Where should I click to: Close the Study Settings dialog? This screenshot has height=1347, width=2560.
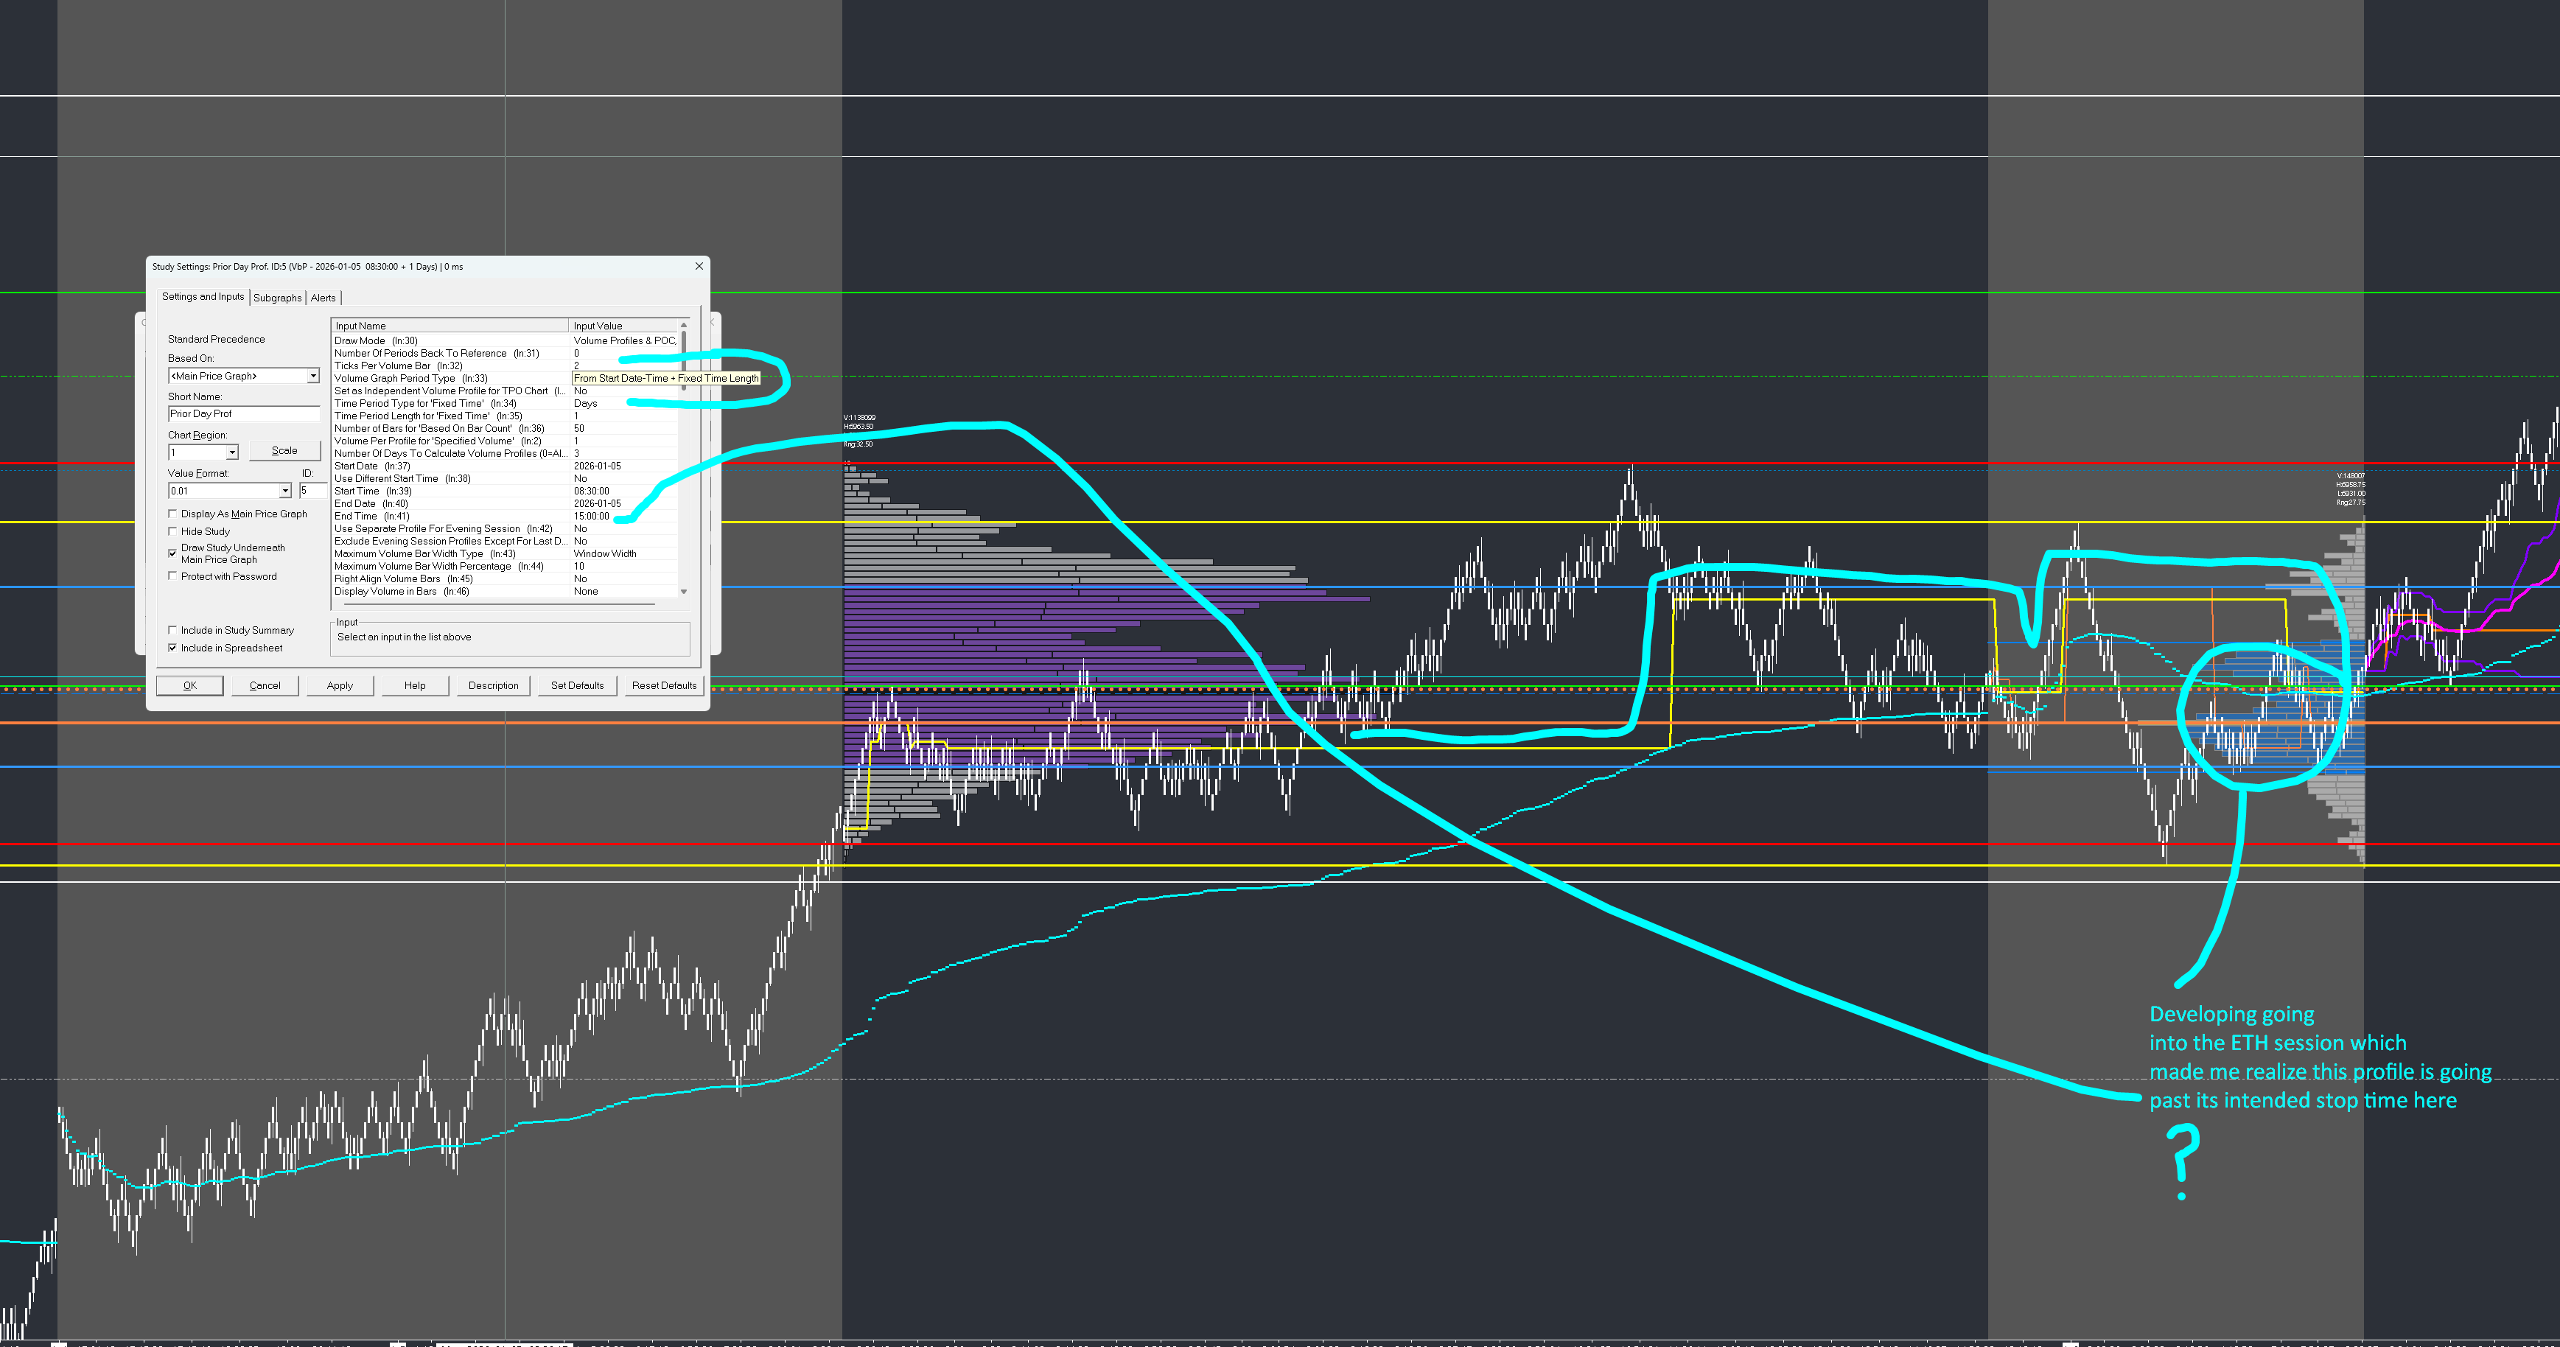pyautogui.click(x=699, y=267)
